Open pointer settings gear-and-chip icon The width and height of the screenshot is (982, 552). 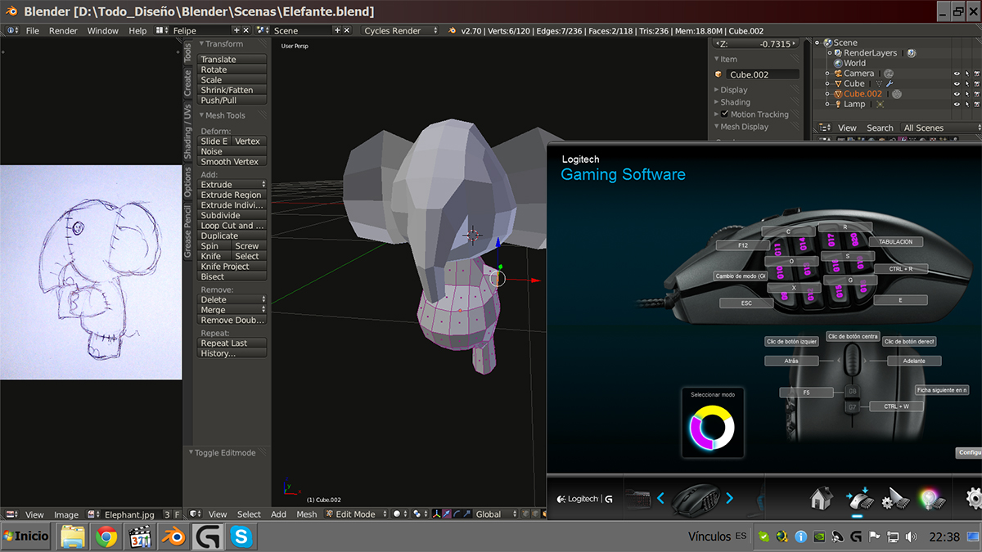coord(894,498)
